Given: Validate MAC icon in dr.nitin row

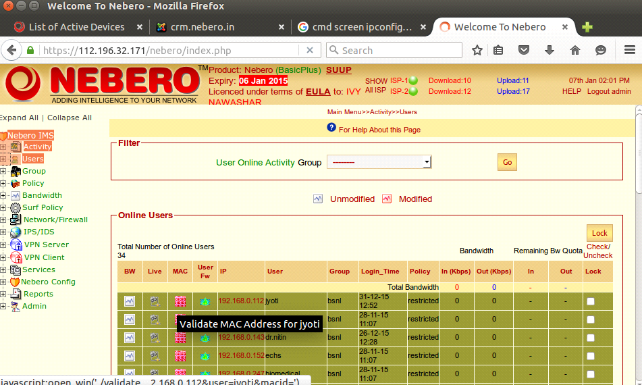Looking at the screenshot, I should [x=180, y=338].
